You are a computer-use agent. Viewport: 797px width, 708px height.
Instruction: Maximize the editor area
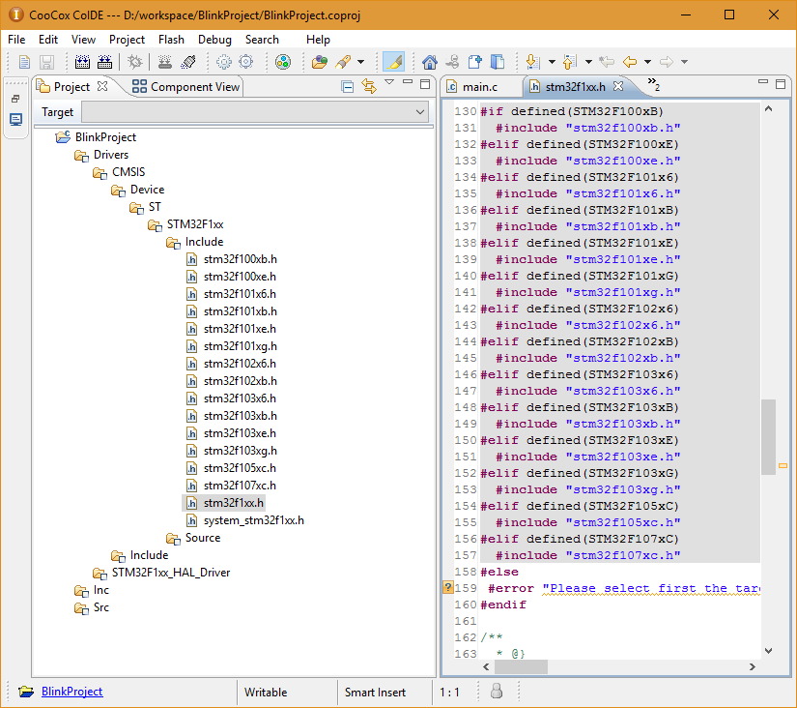tap(781, 84)
